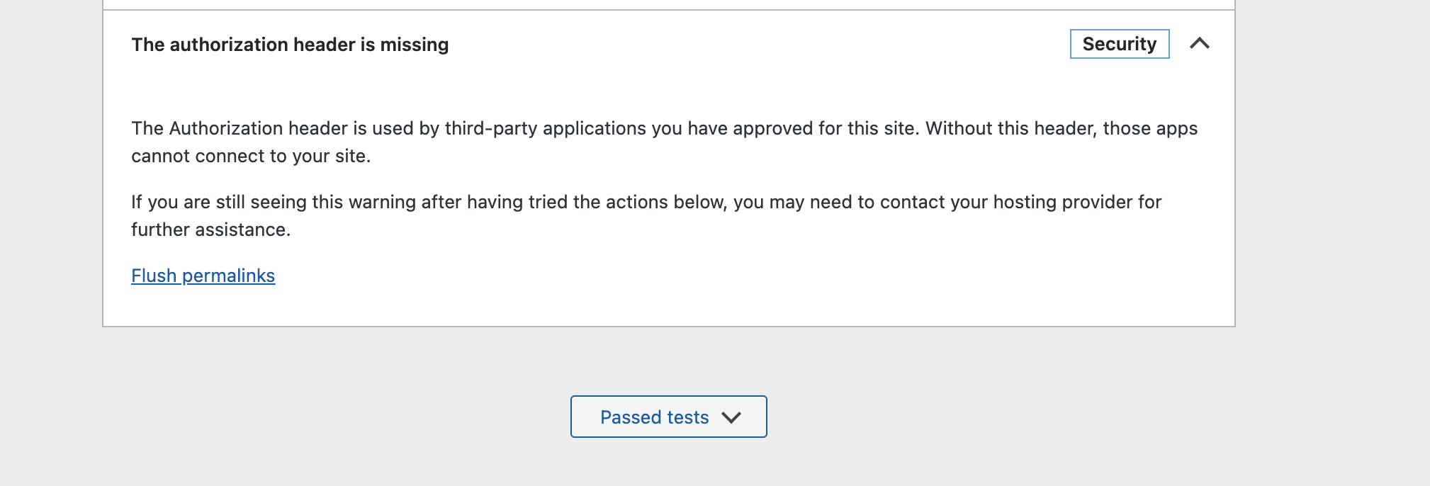Click the word 'missing' in the section heading
Viewport: 1430px width, 486px height.
click(x=415, y=45)
